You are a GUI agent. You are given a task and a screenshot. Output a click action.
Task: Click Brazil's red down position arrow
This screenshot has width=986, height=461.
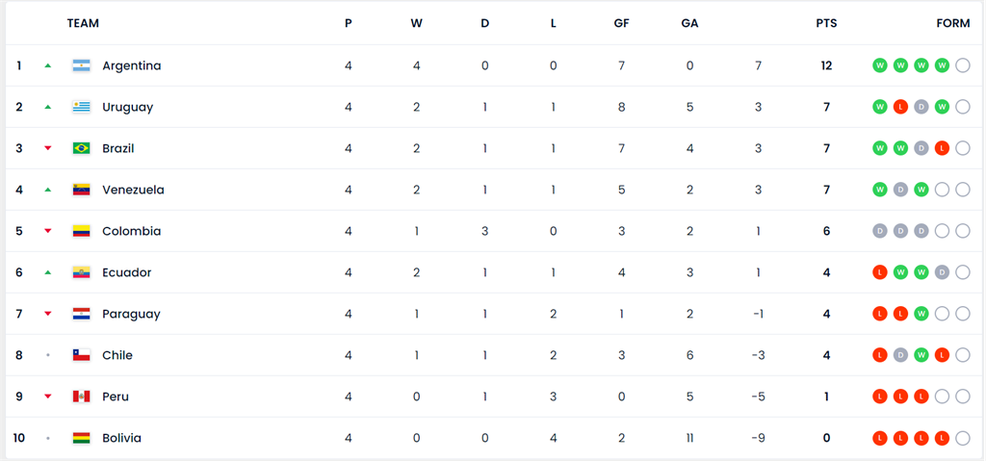[48, 148]
